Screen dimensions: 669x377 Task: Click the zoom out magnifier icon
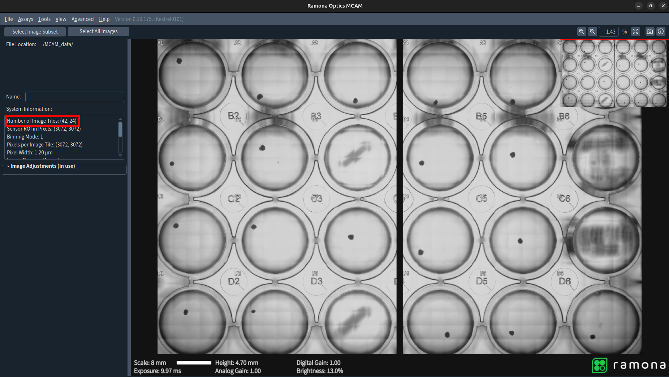592,31
